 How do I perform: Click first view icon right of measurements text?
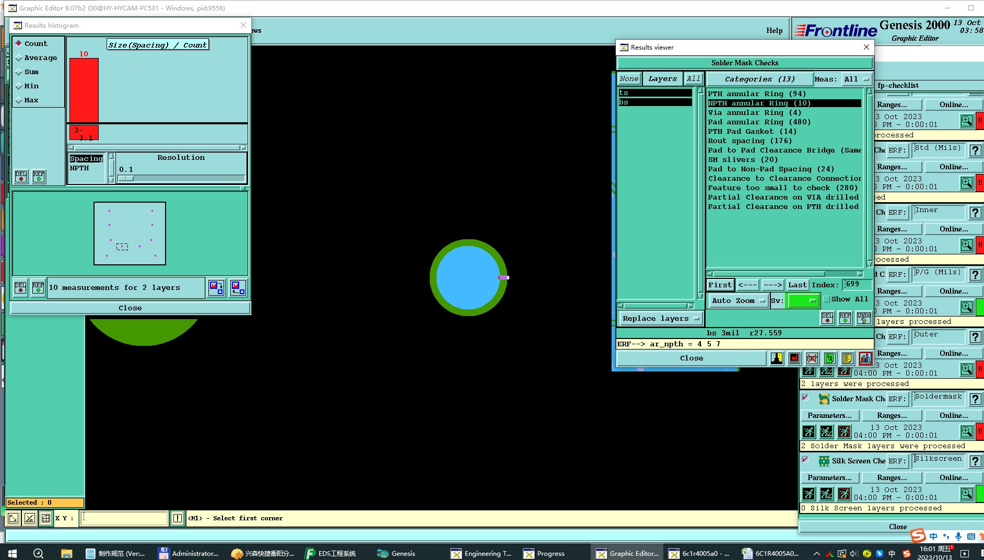(216, 288)
